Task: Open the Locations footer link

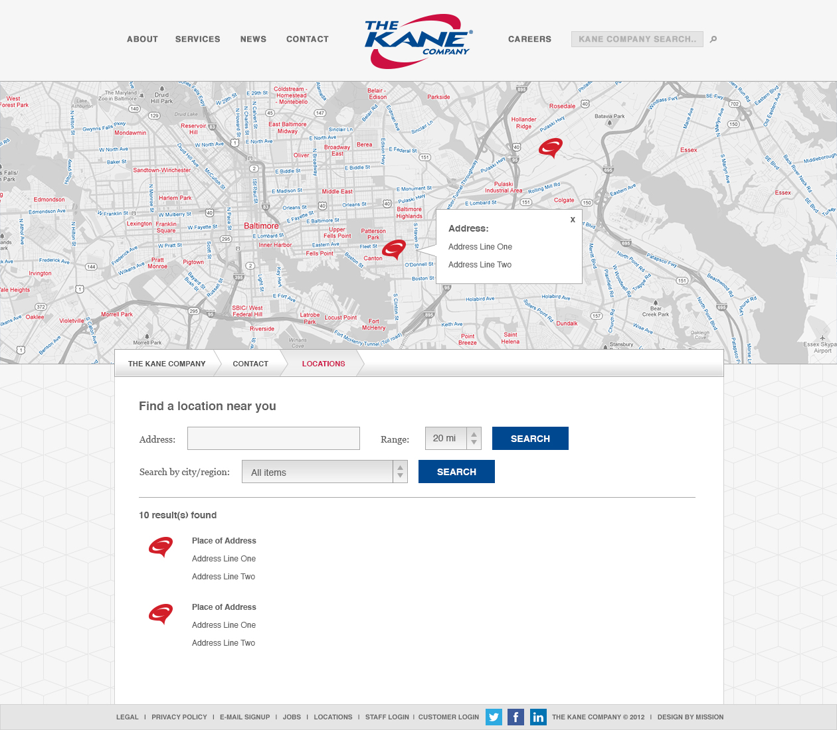Action: click(x=333, y=717)
